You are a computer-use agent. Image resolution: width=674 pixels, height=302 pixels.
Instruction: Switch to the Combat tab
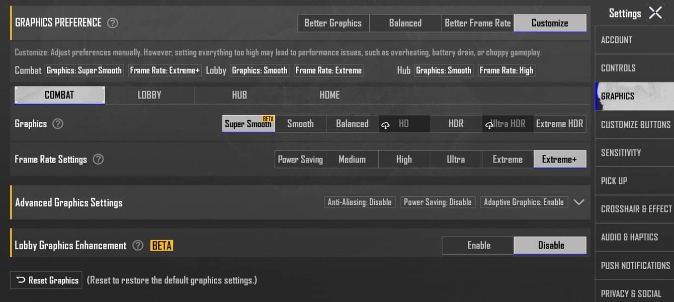60,95
